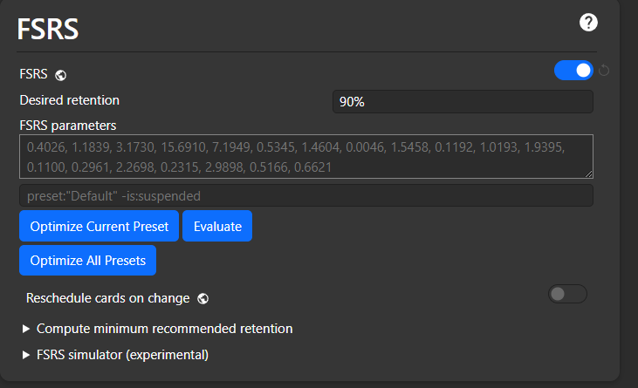Viewport: 638px width, 388px height.
Task: Open the FSRS help question mark
Action: pos(588,23)
